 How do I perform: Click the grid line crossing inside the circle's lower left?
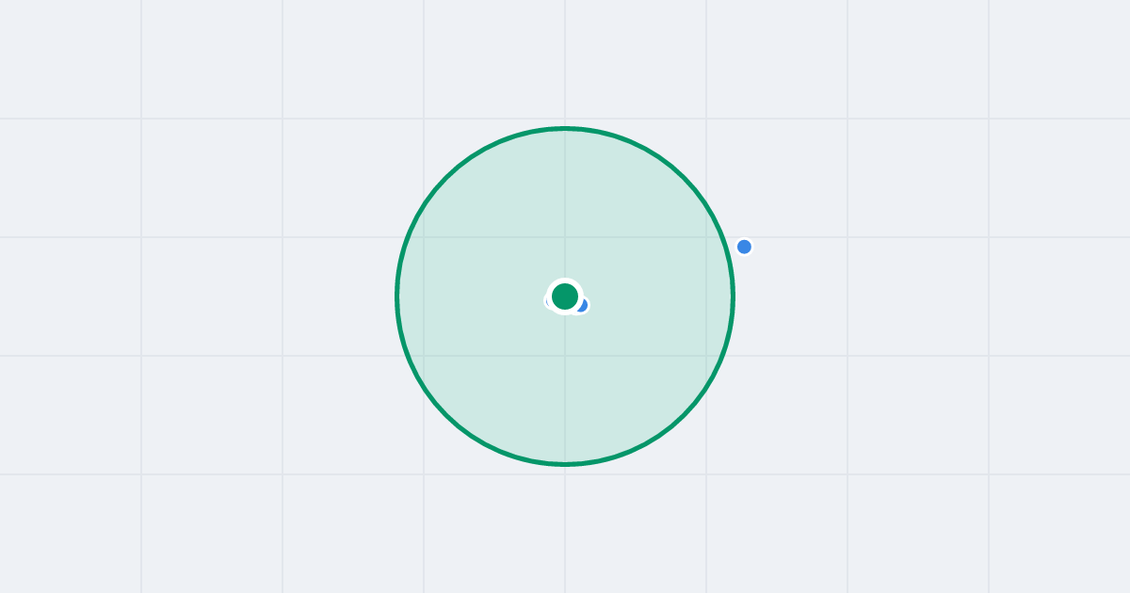pos(424,356)
